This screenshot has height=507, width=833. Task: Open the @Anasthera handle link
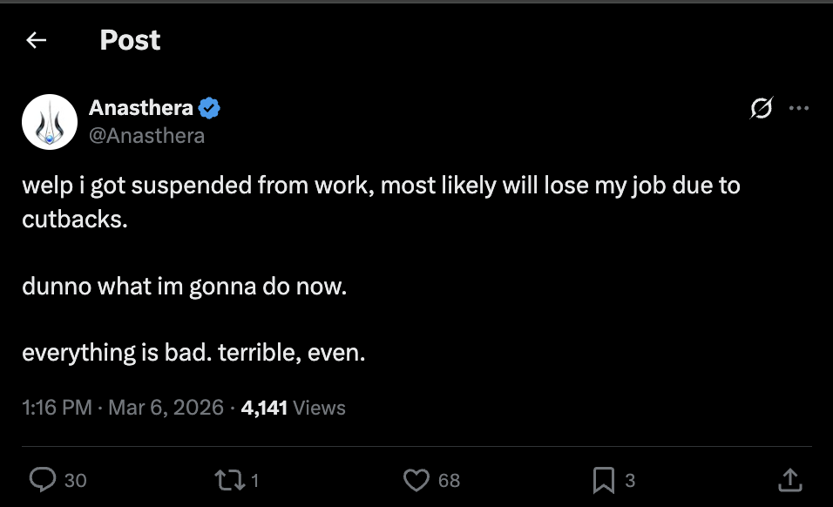[146, 136]
